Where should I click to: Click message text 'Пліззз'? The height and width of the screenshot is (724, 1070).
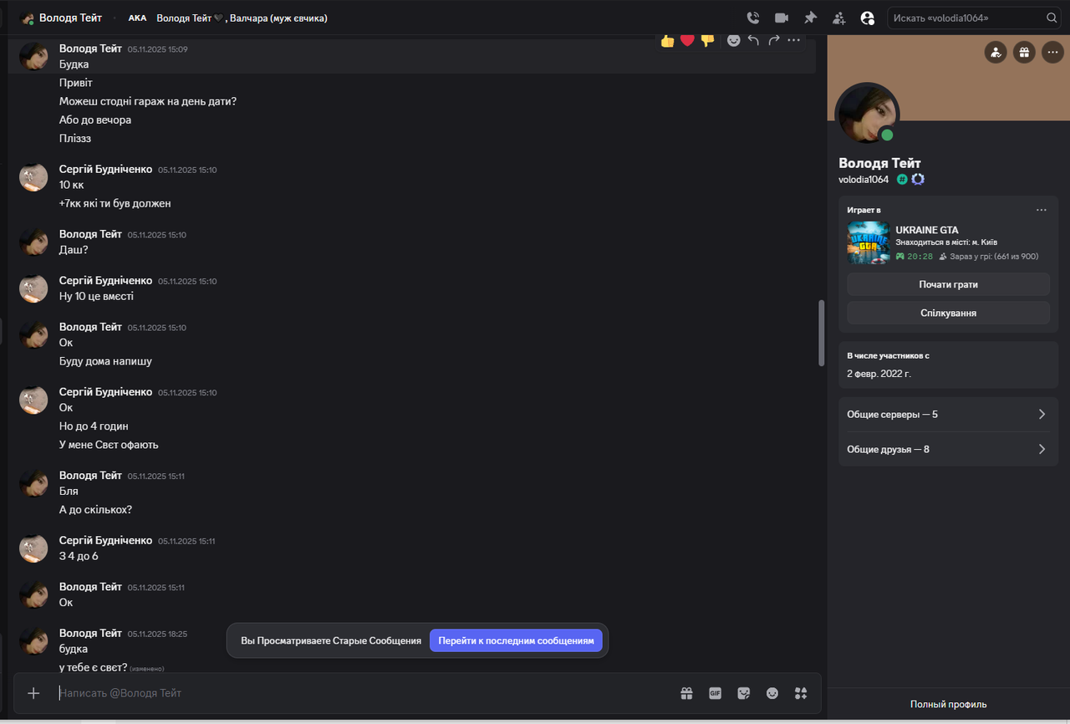pos(75,139)
